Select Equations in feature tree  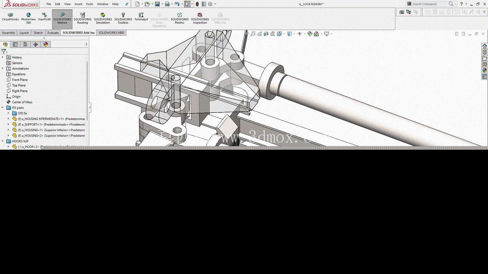click(x=19, y=74)
